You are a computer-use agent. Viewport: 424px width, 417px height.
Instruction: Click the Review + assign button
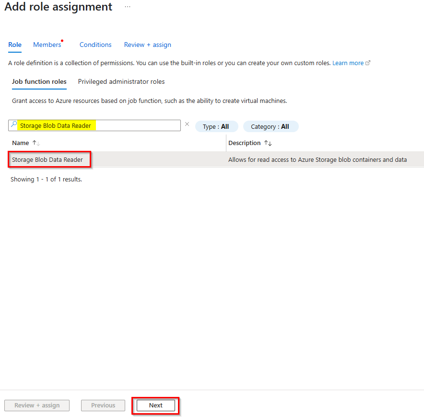pyautogui.click(x=36, y=405)
